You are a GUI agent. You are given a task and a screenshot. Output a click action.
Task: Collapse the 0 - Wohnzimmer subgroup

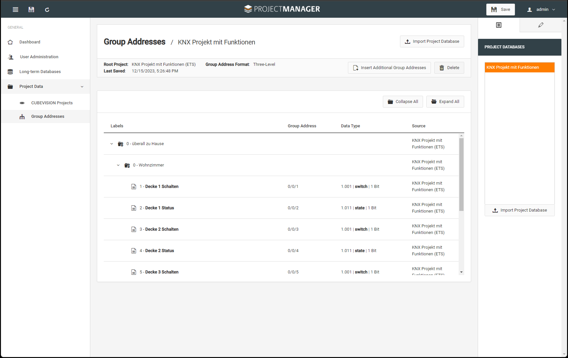click(x=118, y=165)
